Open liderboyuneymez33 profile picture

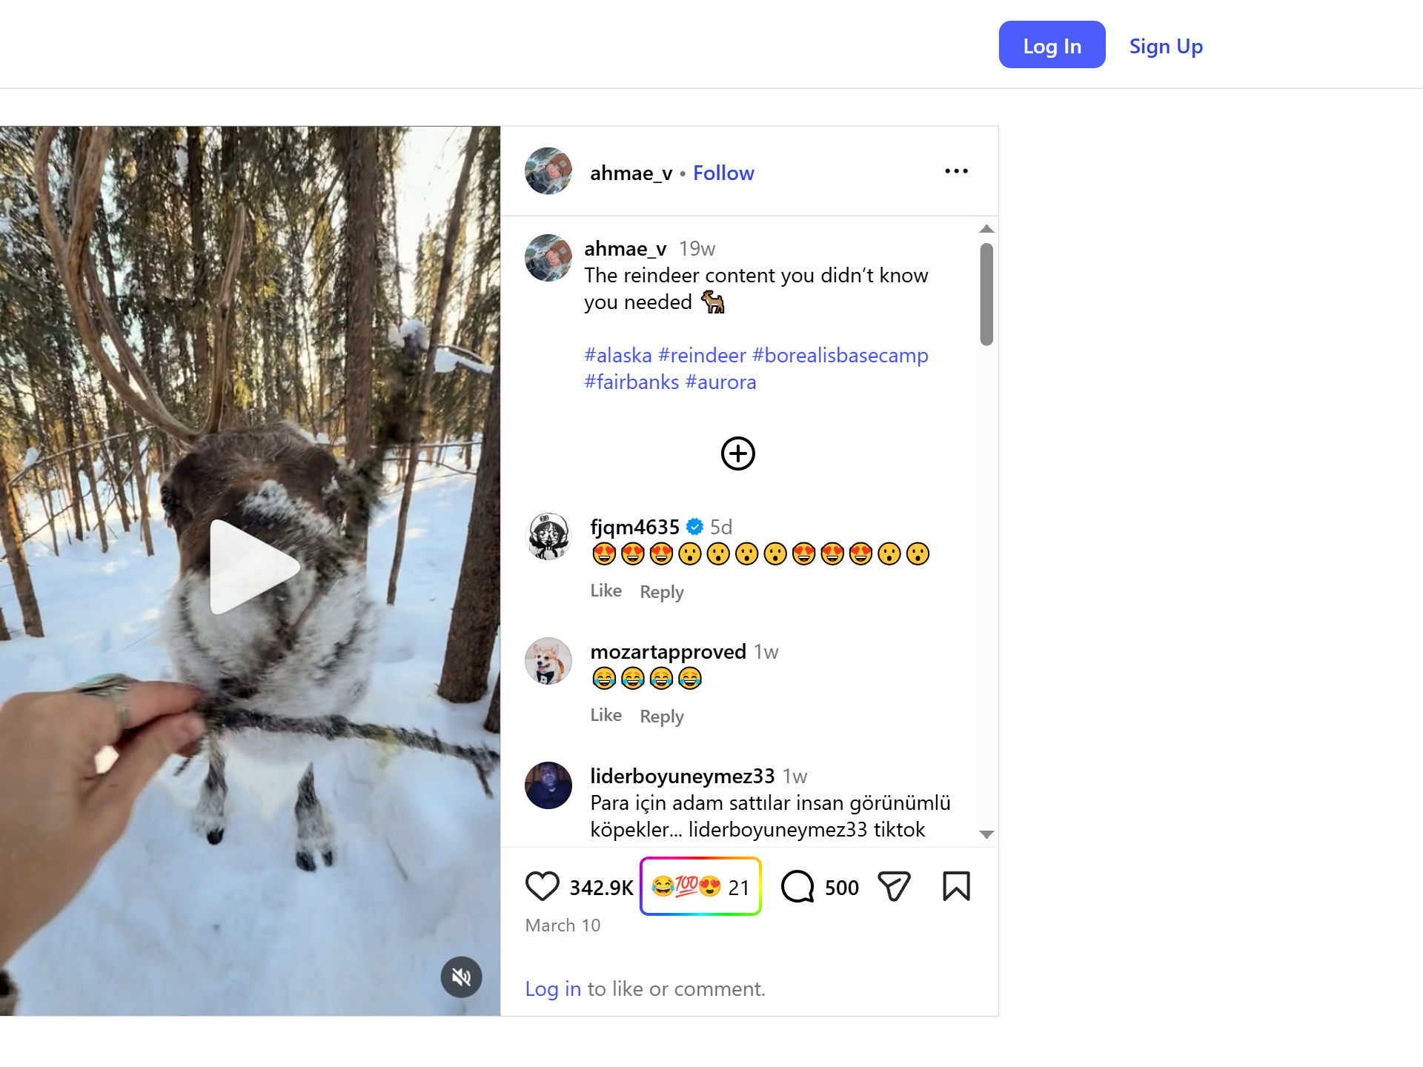point(548,785)
